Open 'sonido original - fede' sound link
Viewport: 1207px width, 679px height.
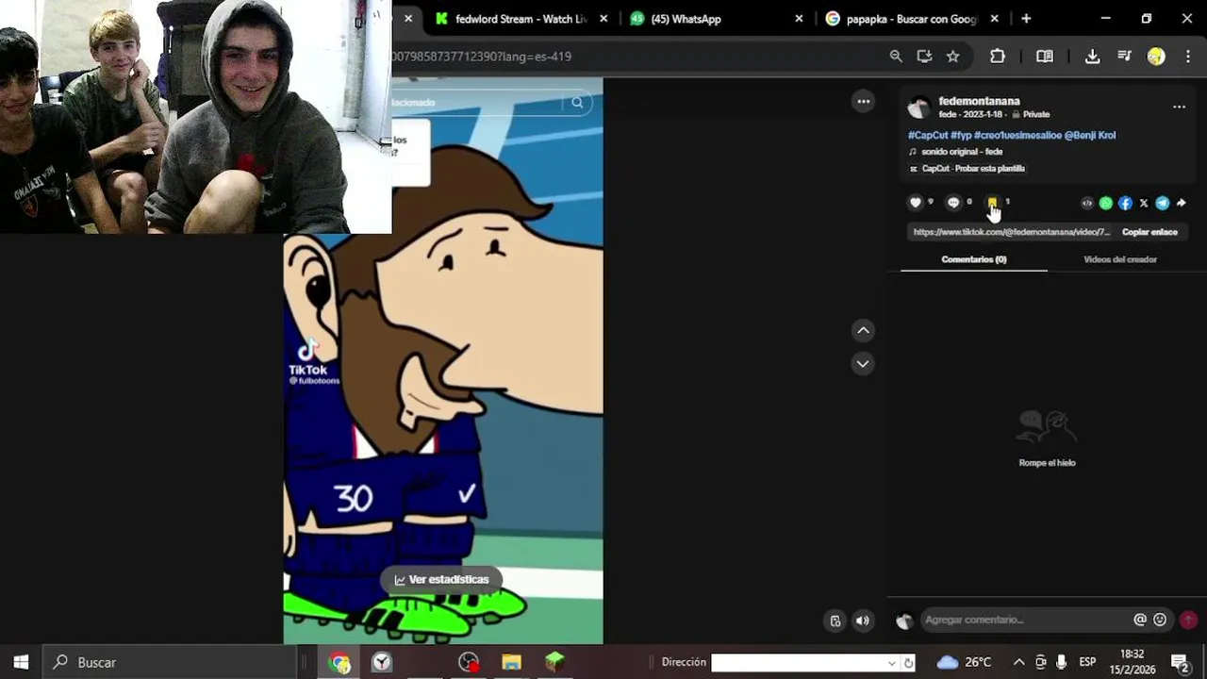point(962,152)
